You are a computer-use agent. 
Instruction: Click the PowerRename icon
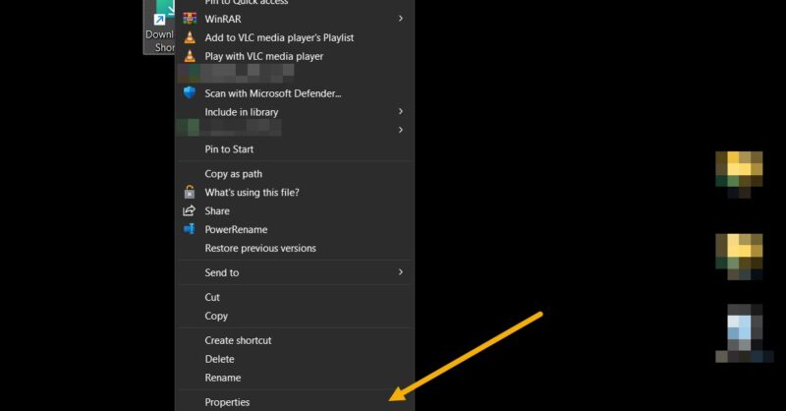[x=190, y=229]
